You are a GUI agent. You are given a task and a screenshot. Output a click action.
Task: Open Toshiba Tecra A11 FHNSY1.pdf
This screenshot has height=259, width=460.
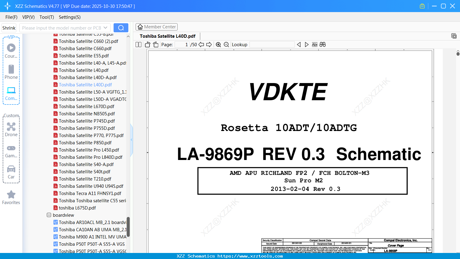click(90, 193)
